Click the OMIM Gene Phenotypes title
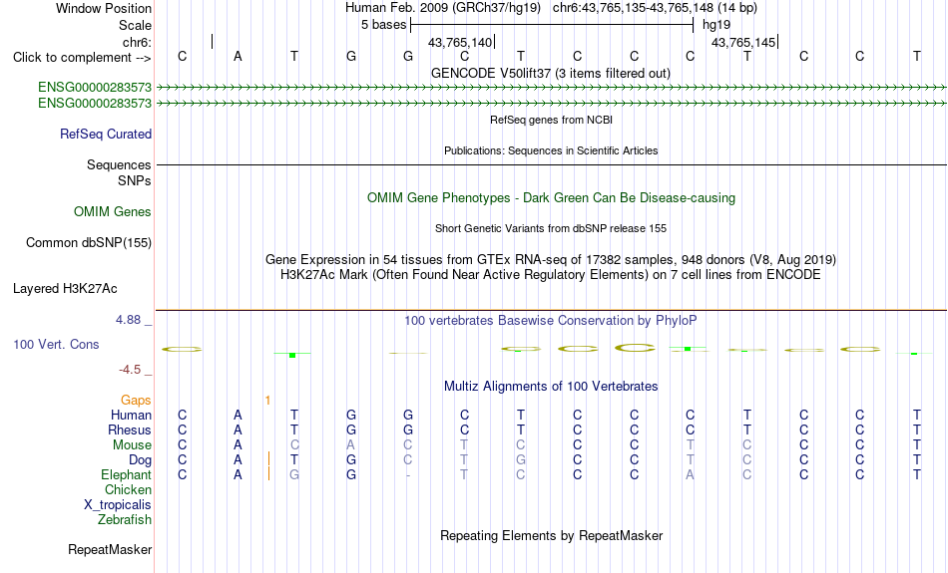 [551, 198]
